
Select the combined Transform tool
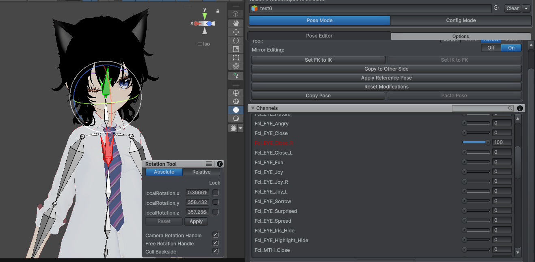(x=236, y=66)
